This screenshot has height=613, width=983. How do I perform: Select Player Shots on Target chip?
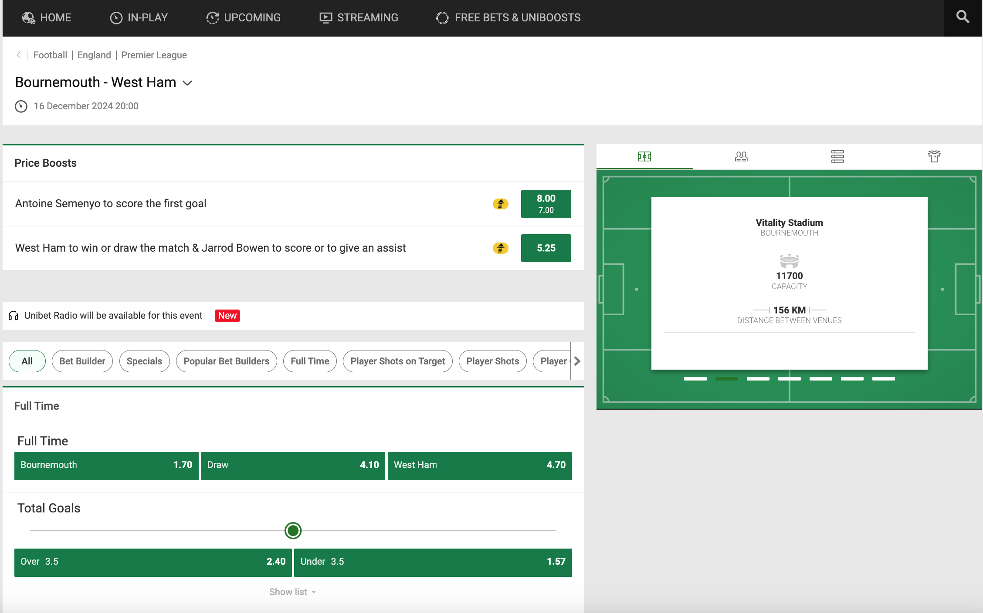point(397,361)
